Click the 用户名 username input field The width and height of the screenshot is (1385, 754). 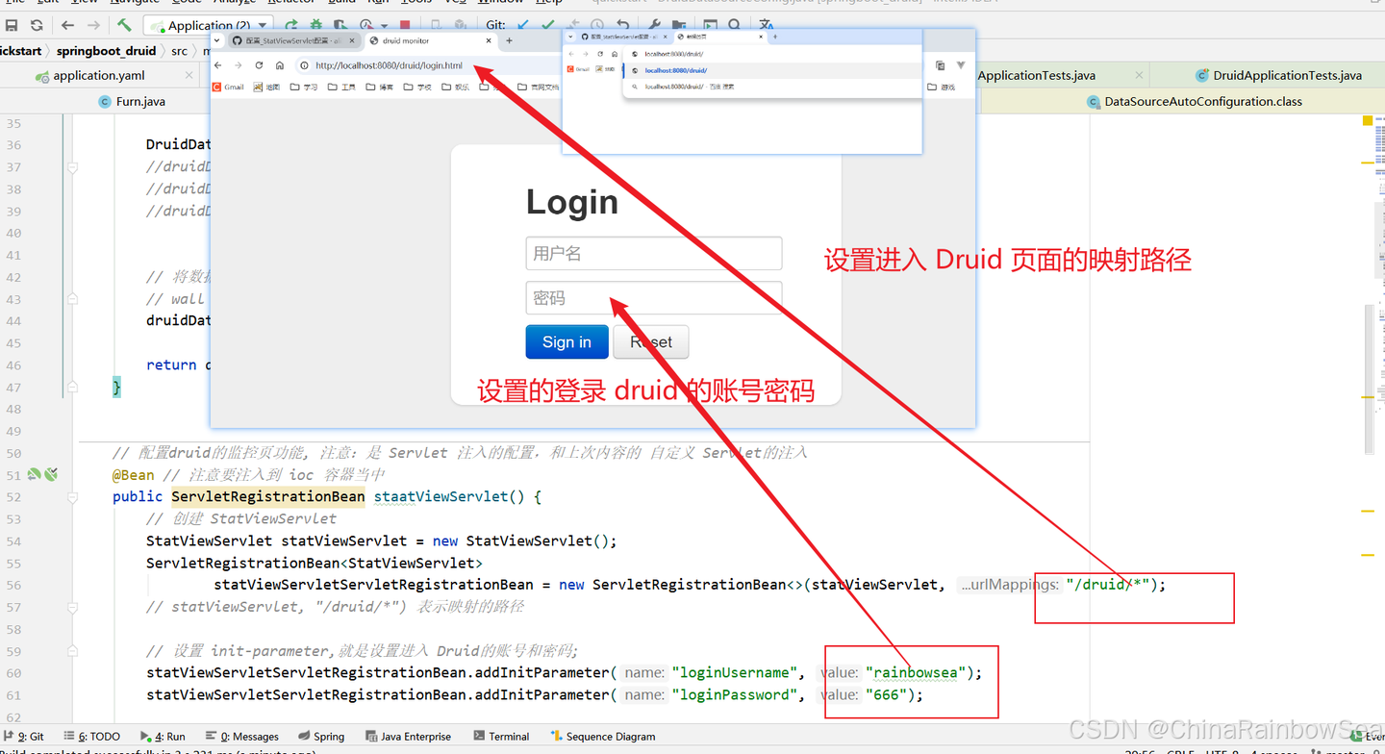(x=654, y=253)
